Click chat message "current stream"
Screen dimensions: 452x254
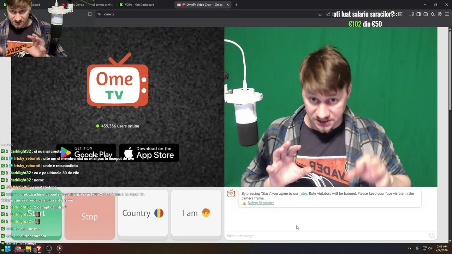coord(33,236)
